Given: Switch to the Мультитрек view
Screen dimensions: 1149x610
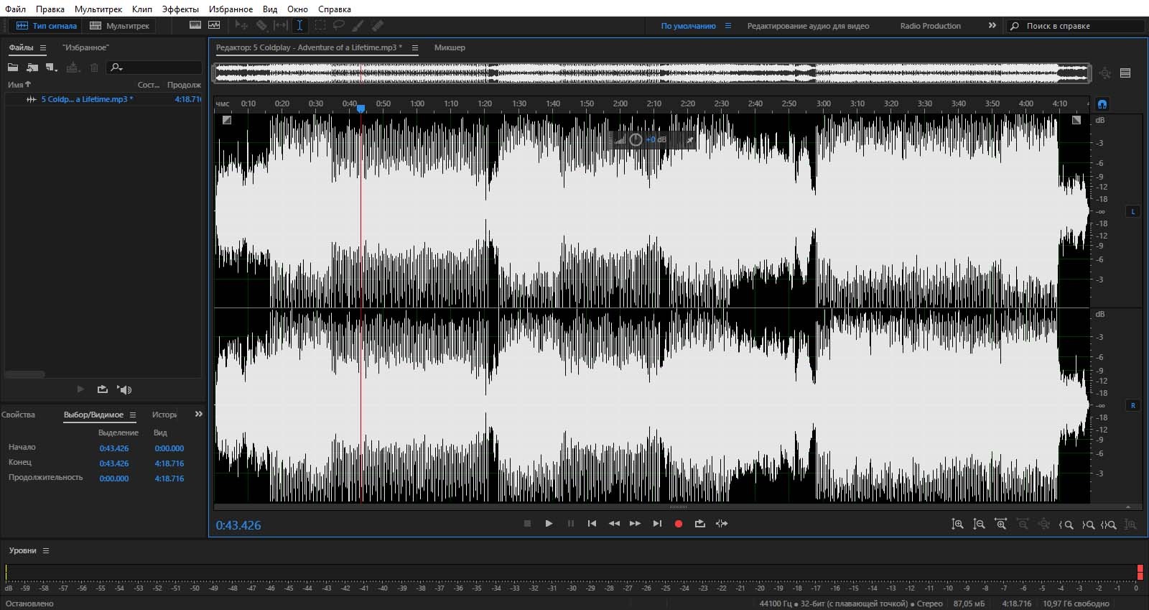Looking at the screenshot, I should click(119, 26).
